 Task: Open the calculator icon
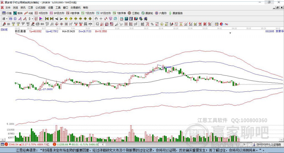click(x=126, y=19)
